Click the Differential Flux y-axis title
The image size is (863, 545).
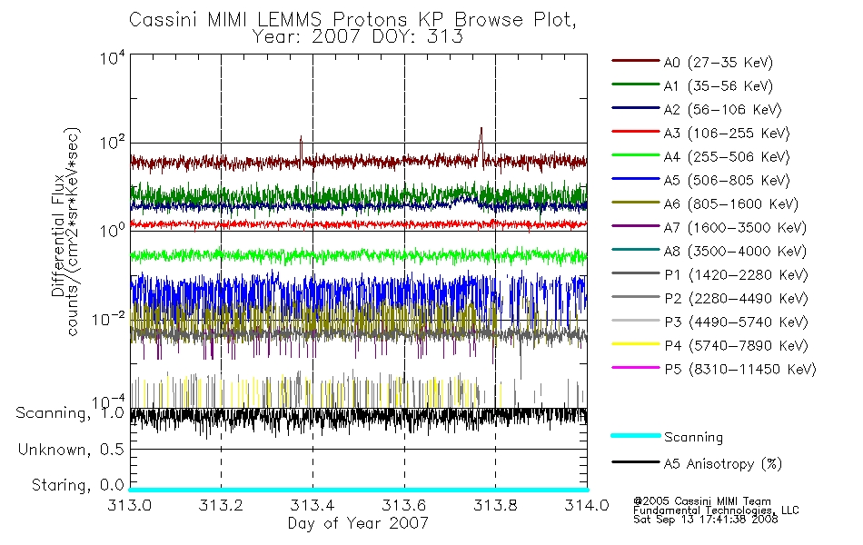58,235
